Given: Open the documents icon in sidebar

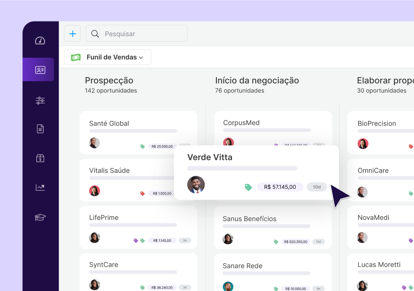Looking at the screenshot, I should tap(40, 129).
